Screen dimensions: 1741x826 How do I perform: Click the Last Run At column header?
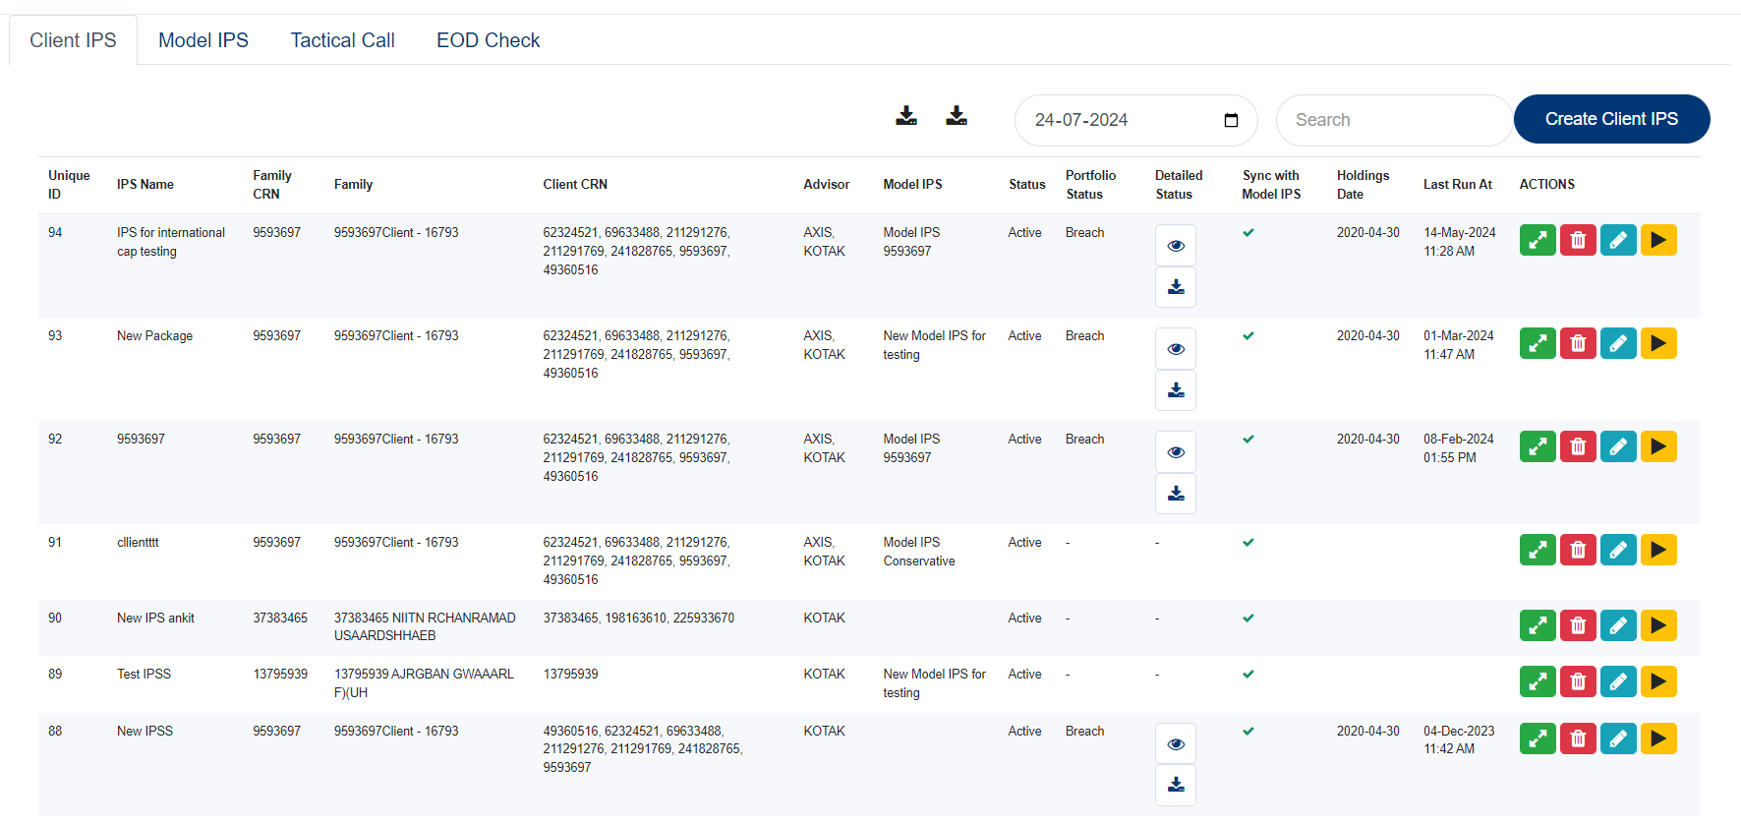tap(1458, 185)
